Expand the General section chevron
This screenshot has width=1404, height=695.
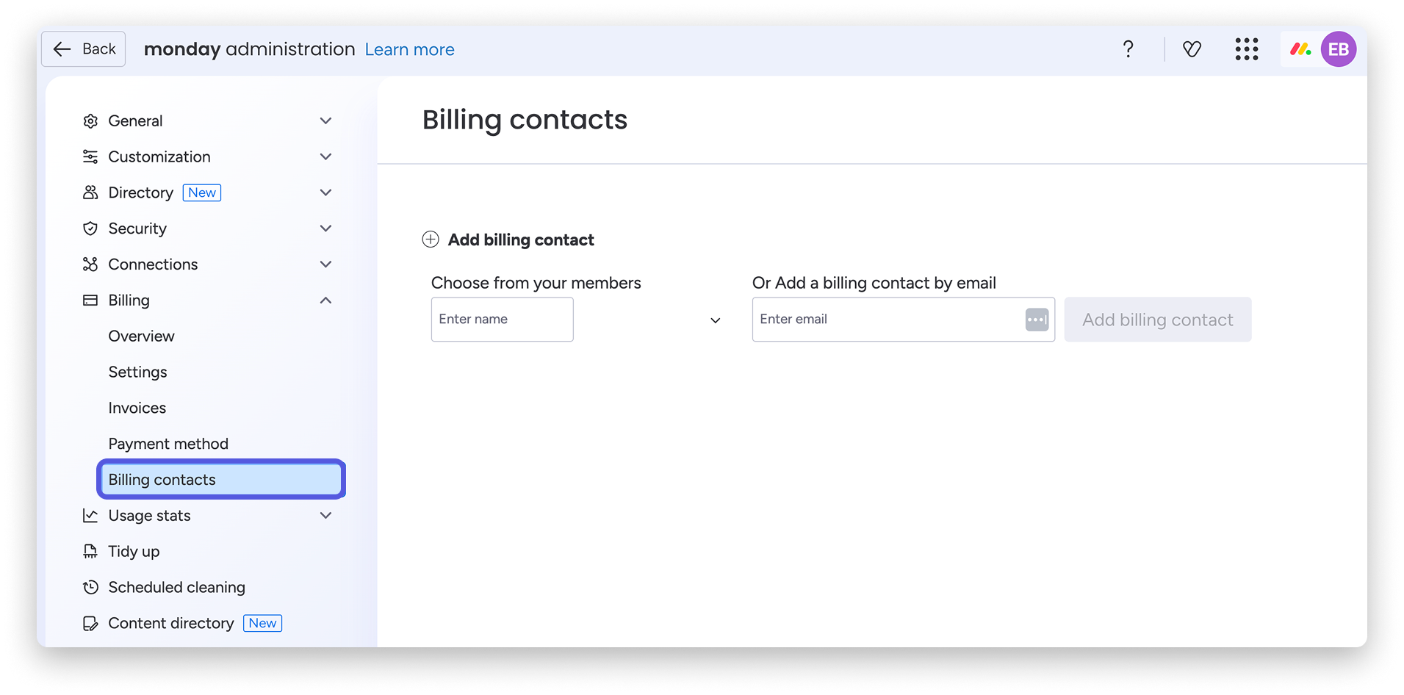tap(325, 121)
